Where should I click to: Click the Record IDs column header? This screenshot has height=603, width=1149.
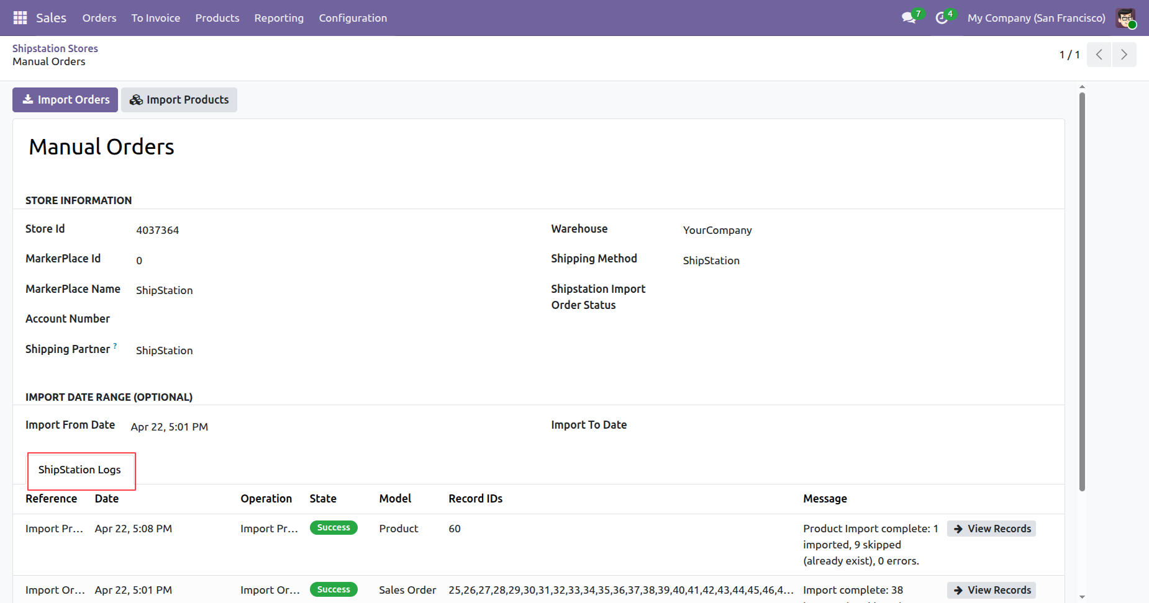(476, 499)
